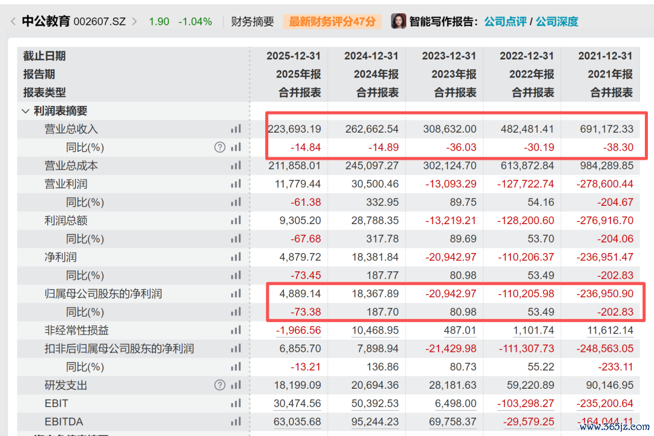
Task: Click the 最新财务评分47分 badge
Action: (332, 21)
